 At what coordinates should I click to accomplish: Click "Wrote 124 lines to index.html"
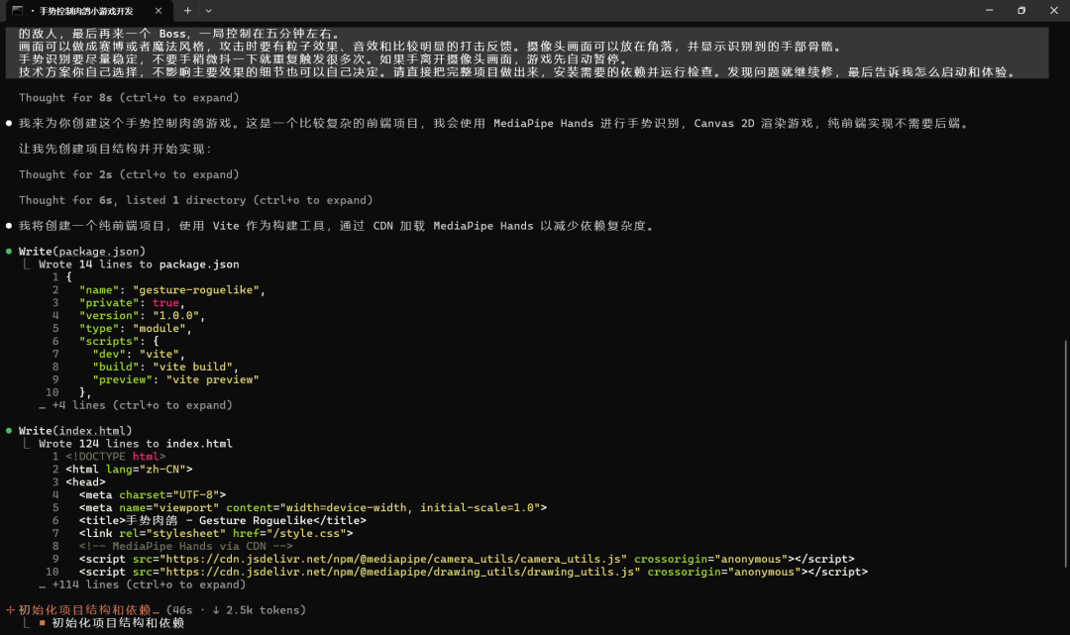point(136,444)
